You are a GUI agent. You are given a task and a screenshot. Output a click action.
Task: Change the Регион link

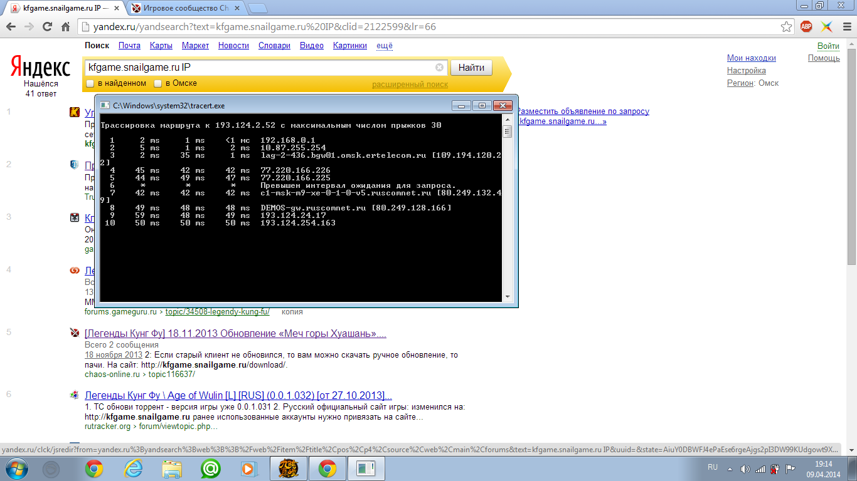click(x=740, y=83)
